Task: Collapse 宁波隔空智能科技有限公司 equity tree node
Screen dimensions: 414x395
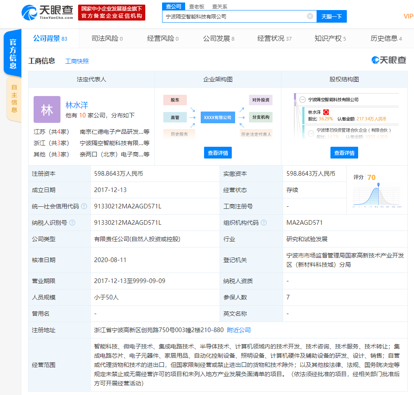Action: pyautogui.click(x=303, y=99)
